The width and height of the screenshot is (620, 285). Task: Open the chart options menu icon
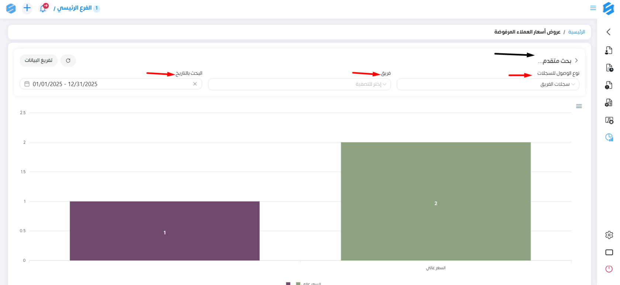coord(579,106)
